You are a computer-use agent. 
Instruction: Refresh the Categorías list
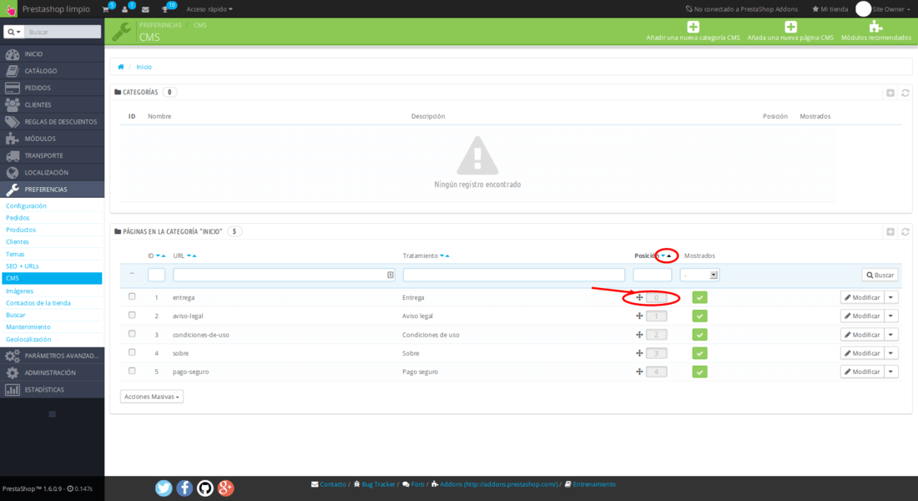pos(905,93)
